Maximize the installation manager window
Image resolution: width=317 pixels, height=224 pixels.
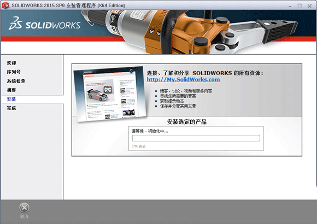pyautogui.click(x=300, y=5)
